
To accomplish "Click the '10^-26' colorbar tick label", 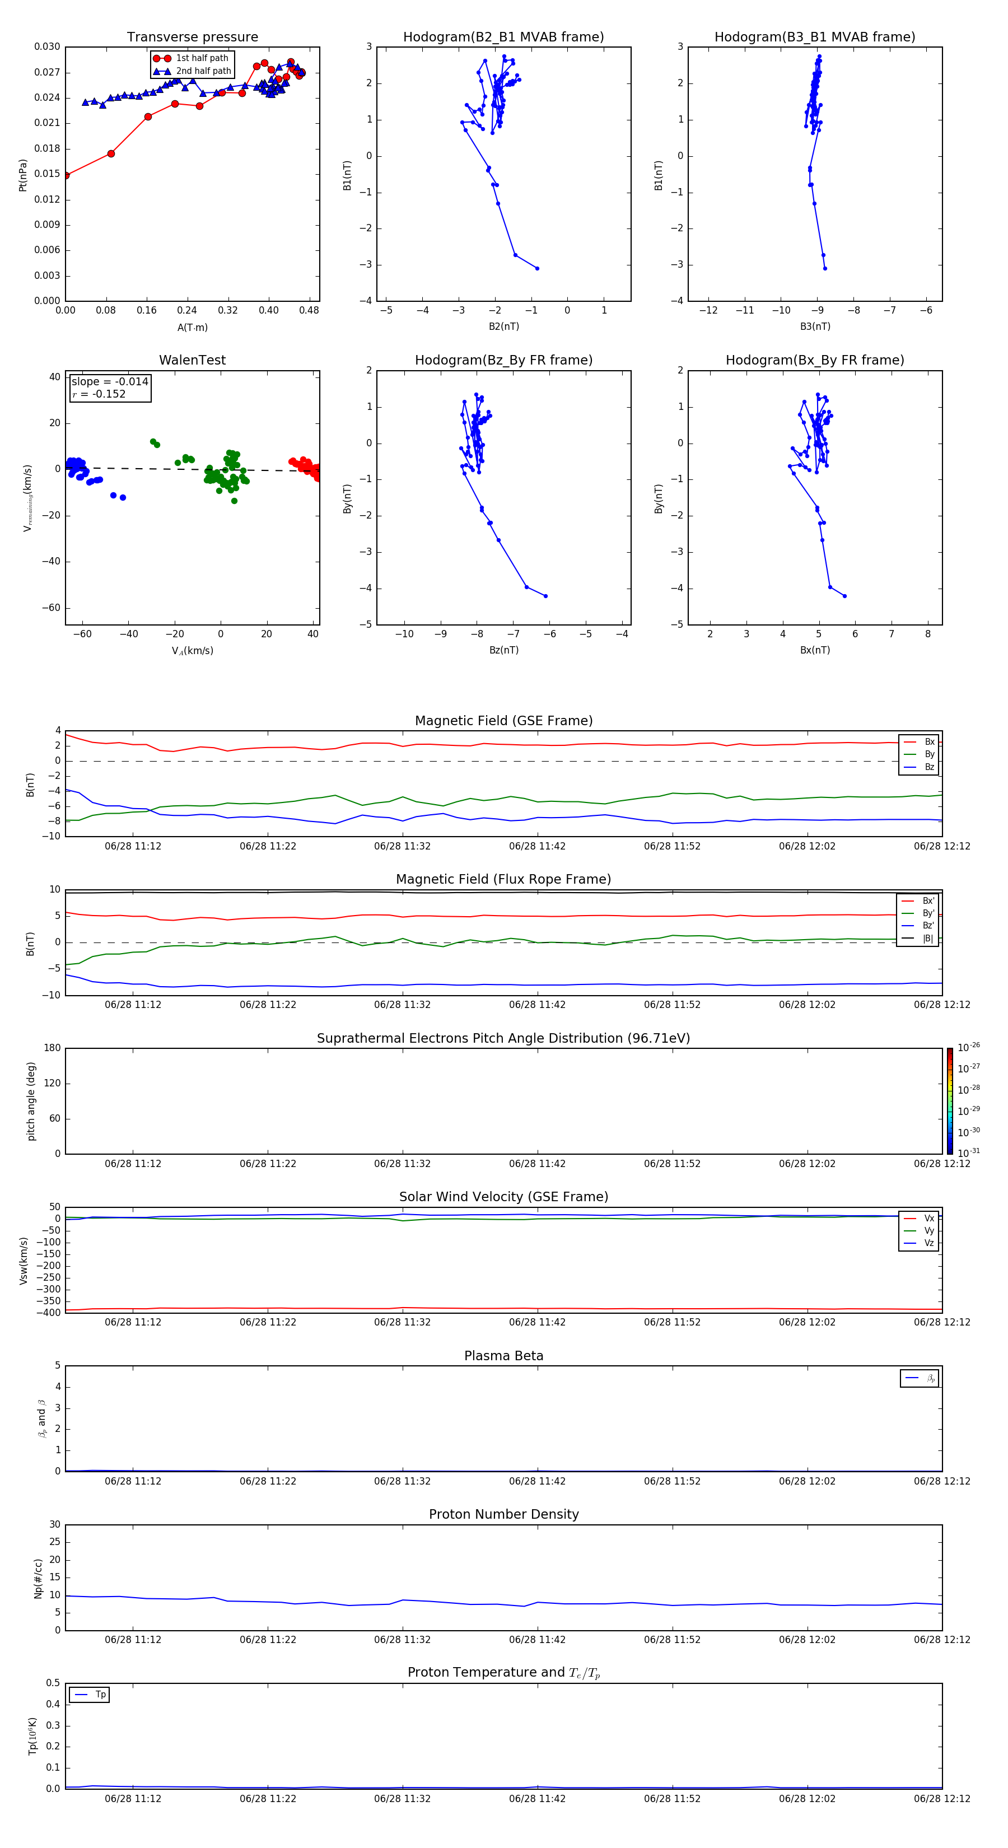I will tap(969, 1047).
